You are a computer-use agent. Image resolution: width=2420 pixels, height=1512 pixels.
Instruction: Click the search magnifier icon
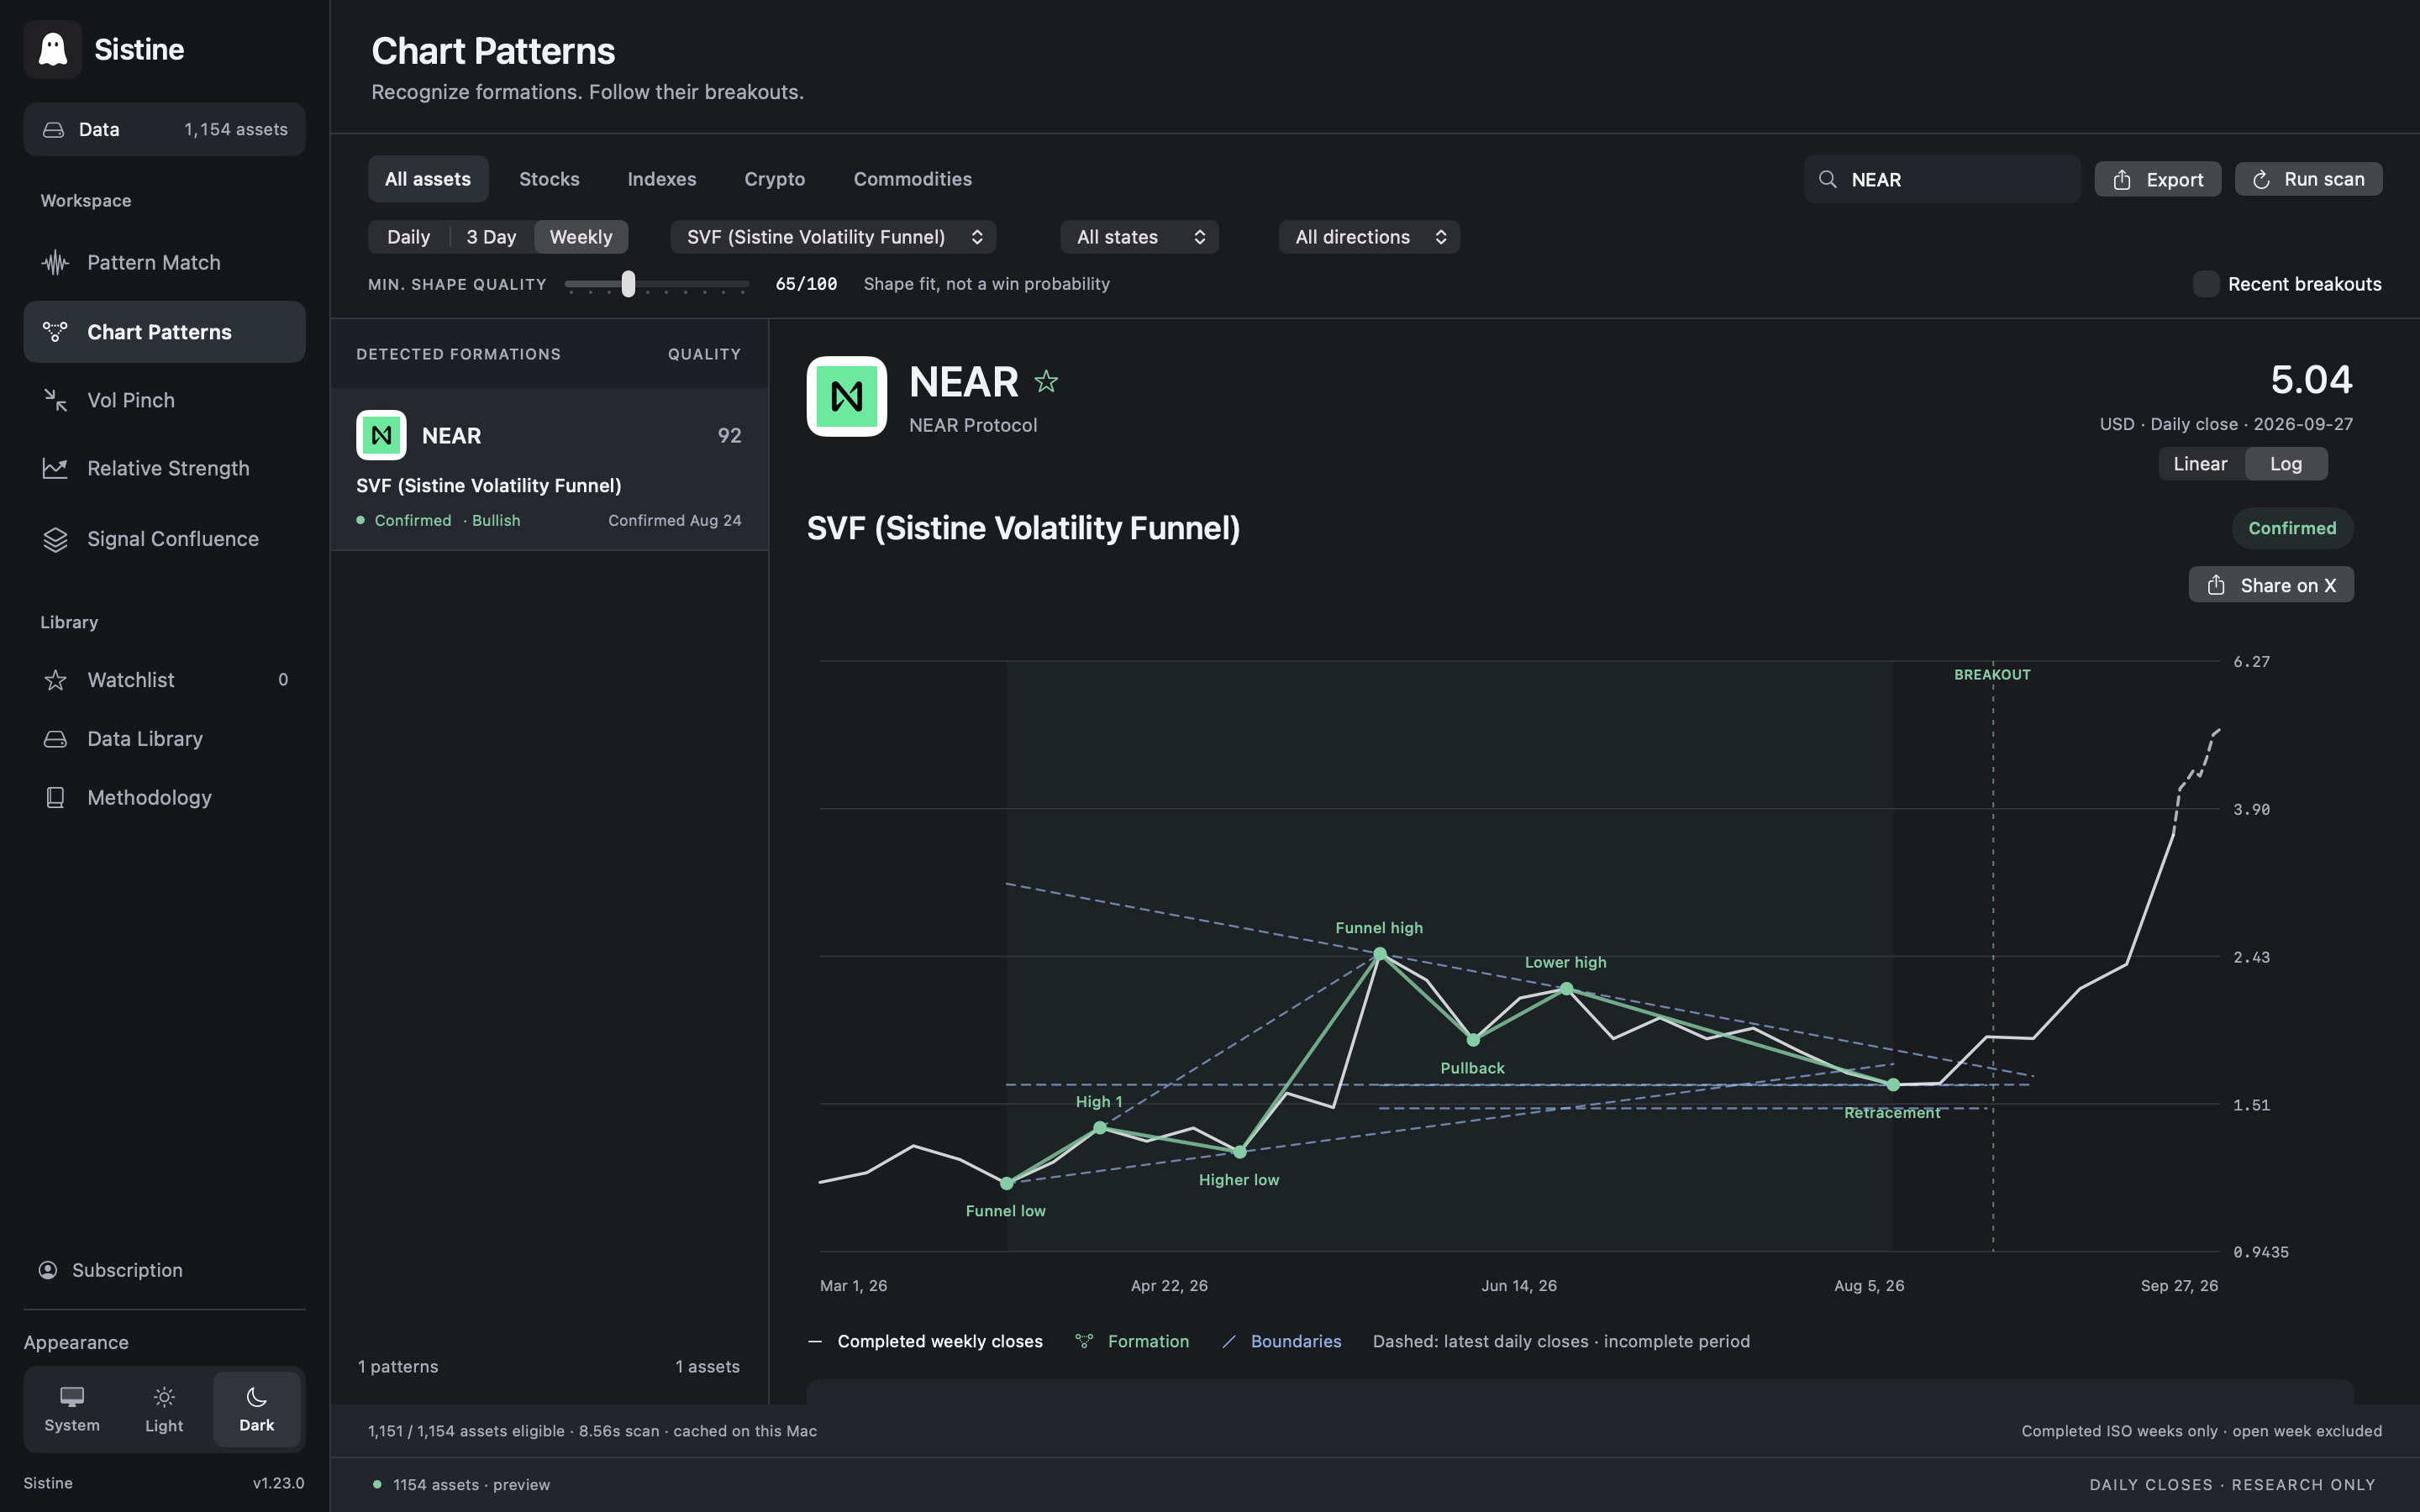point(1827,179)
